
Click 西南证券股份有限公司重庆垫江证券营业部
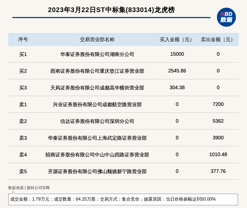(97, 71)
